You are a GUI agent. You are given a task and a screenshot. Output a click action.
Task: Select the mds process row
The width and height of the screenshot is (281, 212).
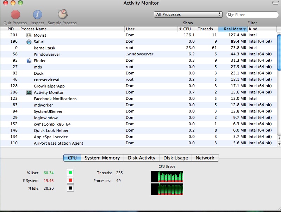(138, 67)
